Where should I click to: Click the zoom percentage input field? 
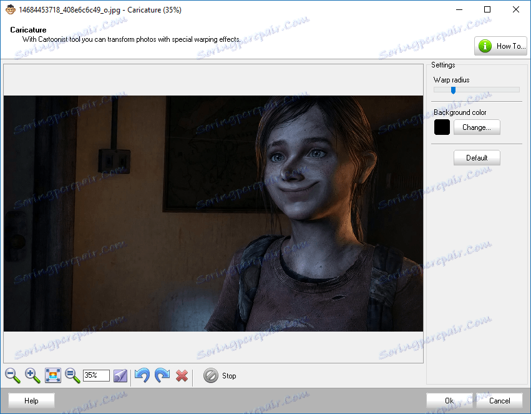point(95,375)
